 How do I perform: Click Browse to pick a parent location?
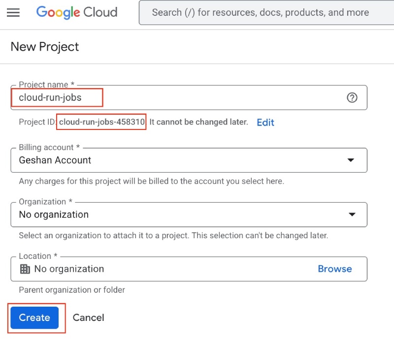click(335, 269)
